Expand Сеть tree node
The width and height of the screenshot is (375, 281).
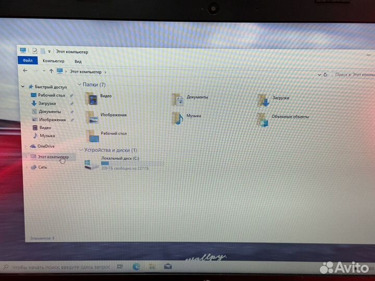tap(27, 167)
